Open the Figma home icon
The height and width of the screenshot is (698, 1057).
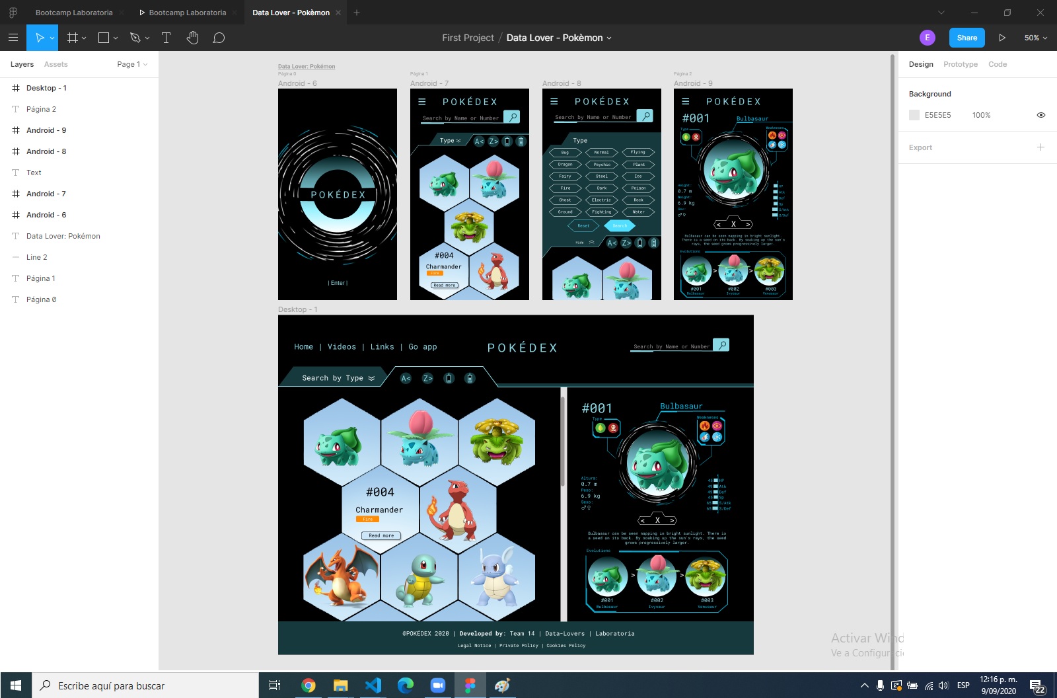tap(13, 13)
